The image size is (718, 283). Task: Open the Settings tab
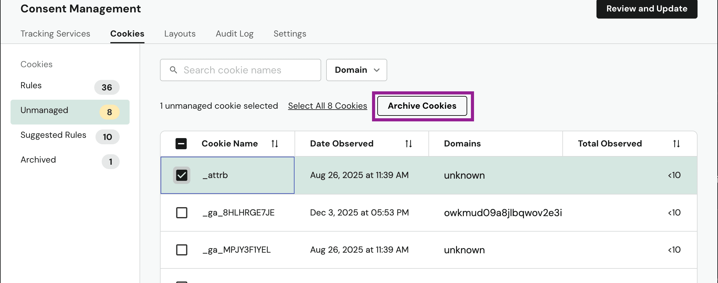click(x=290, y=33)
